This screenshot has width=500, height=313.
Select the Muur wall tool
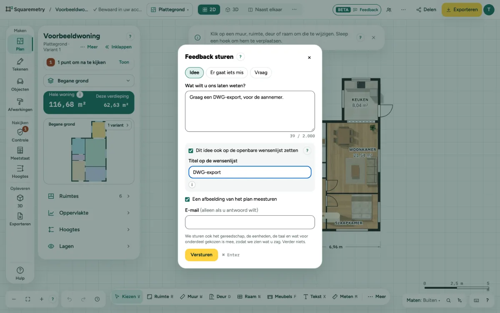click(191, 297)
